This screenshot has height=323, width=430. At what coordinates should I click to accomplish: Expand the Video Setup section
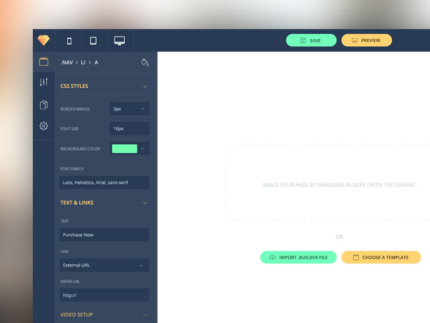point(145,315)
